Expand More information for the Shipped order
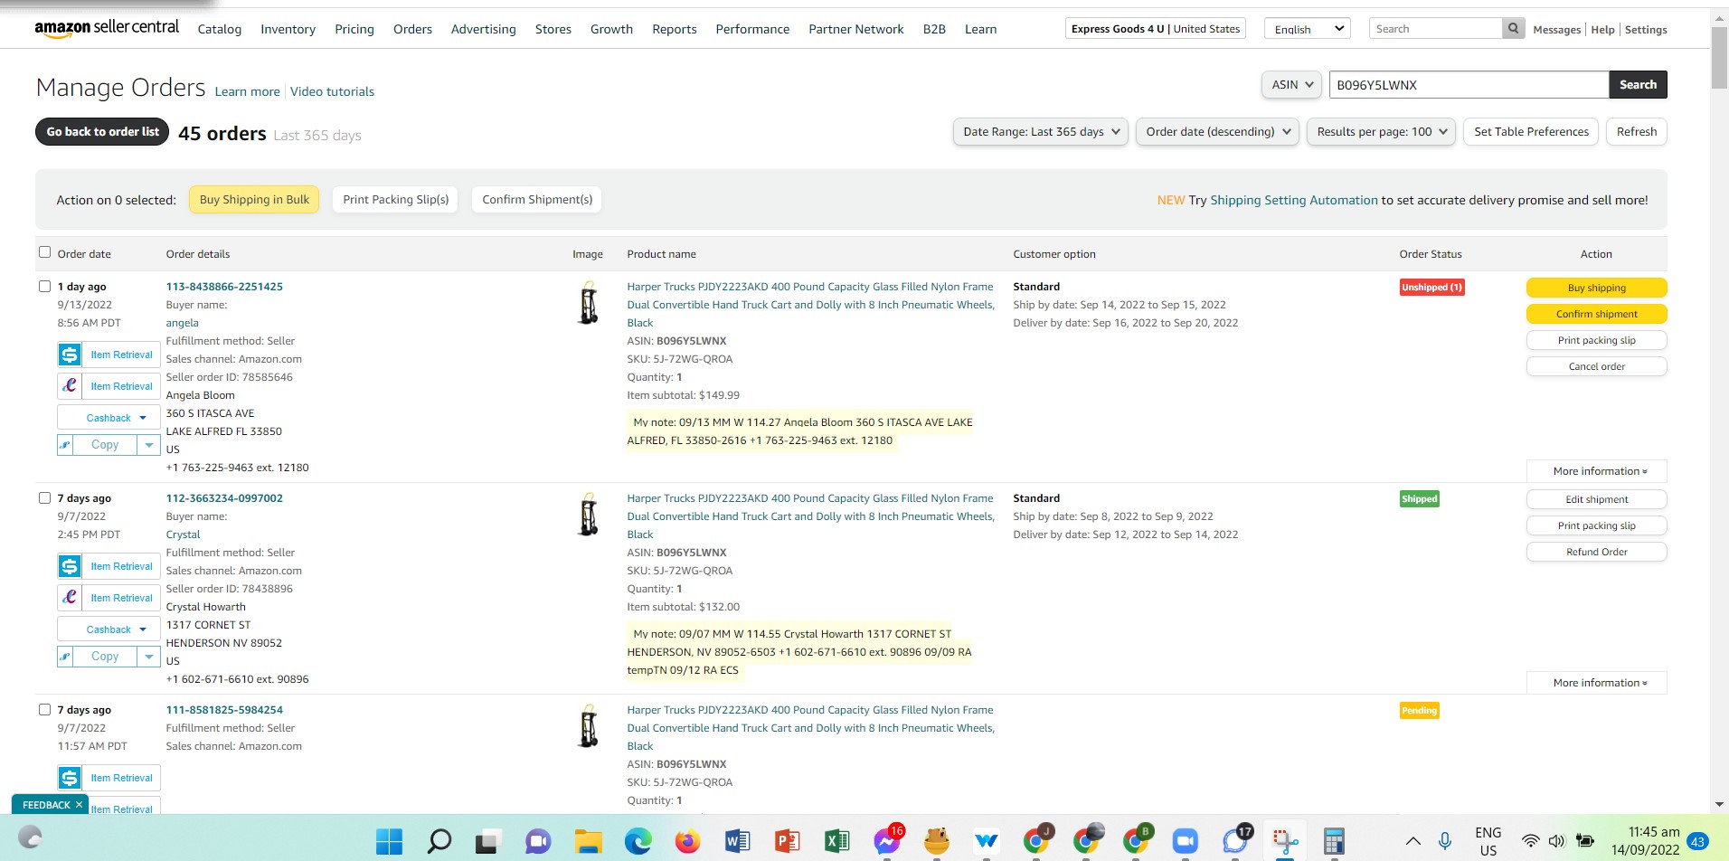This screenshot has width=1729, height=861. coord(1597,683)
